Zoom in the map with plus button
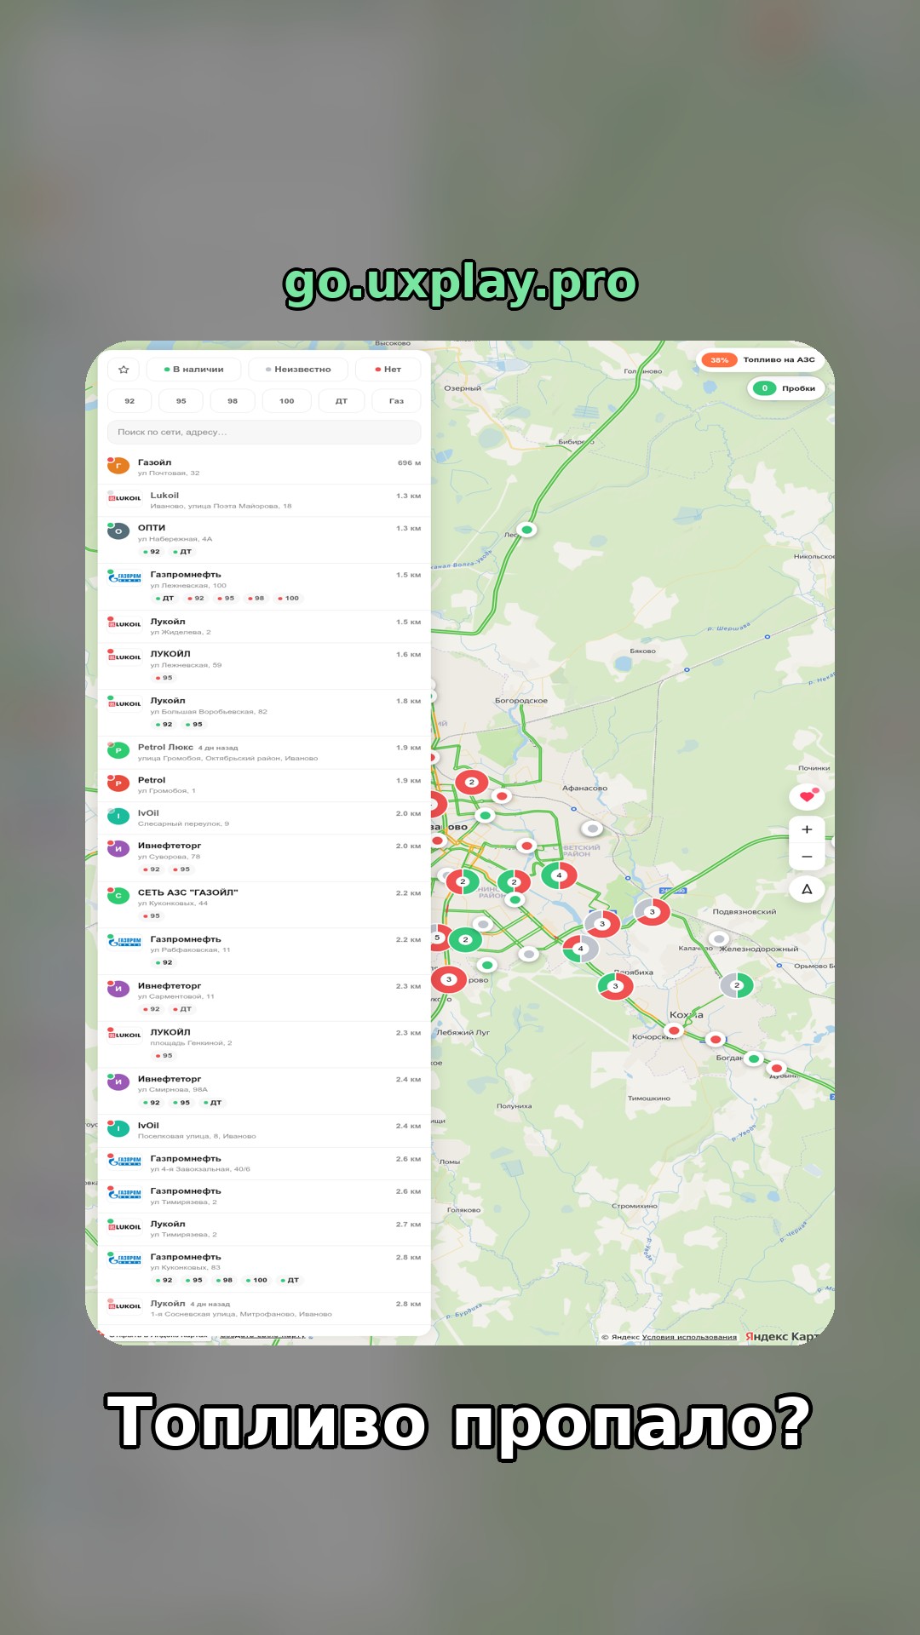The height and width of the screenshot is (1635, 920). click(807, 829)
